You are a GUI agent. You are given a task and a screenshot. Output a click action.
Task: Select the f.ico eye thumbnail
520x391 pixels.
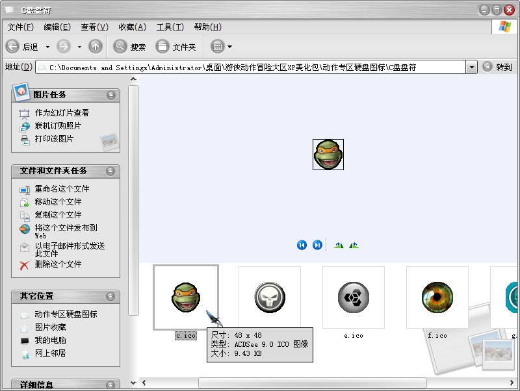pos(437,297)
